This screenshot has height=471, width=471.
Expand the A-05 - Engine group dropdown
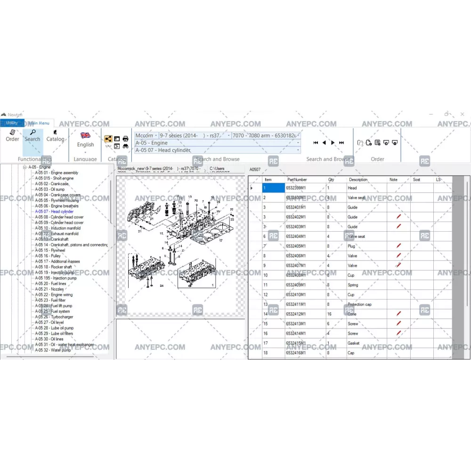[x=298, y=143]
